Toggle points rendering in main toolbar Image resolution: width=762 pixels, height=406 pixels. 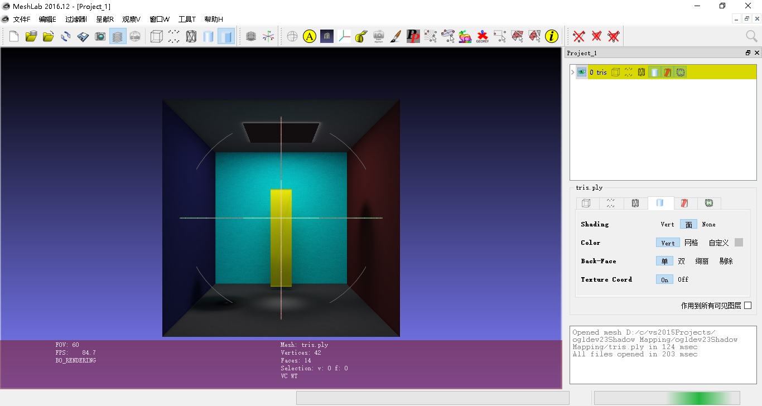tap(174, 37)
